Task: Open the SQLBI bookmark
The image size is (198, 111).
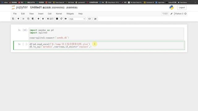Action: pyautogui.click(x=49, y=2)
